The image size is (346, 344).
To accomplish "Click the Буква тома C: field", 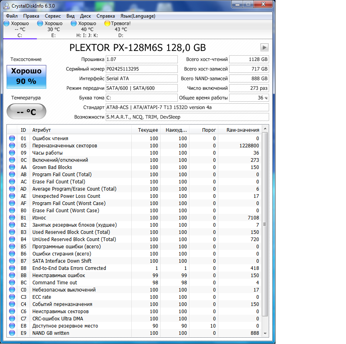I will [142, 98].
